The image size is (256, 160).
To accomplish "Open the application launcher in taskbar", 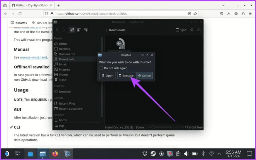I will pos(6,154).
